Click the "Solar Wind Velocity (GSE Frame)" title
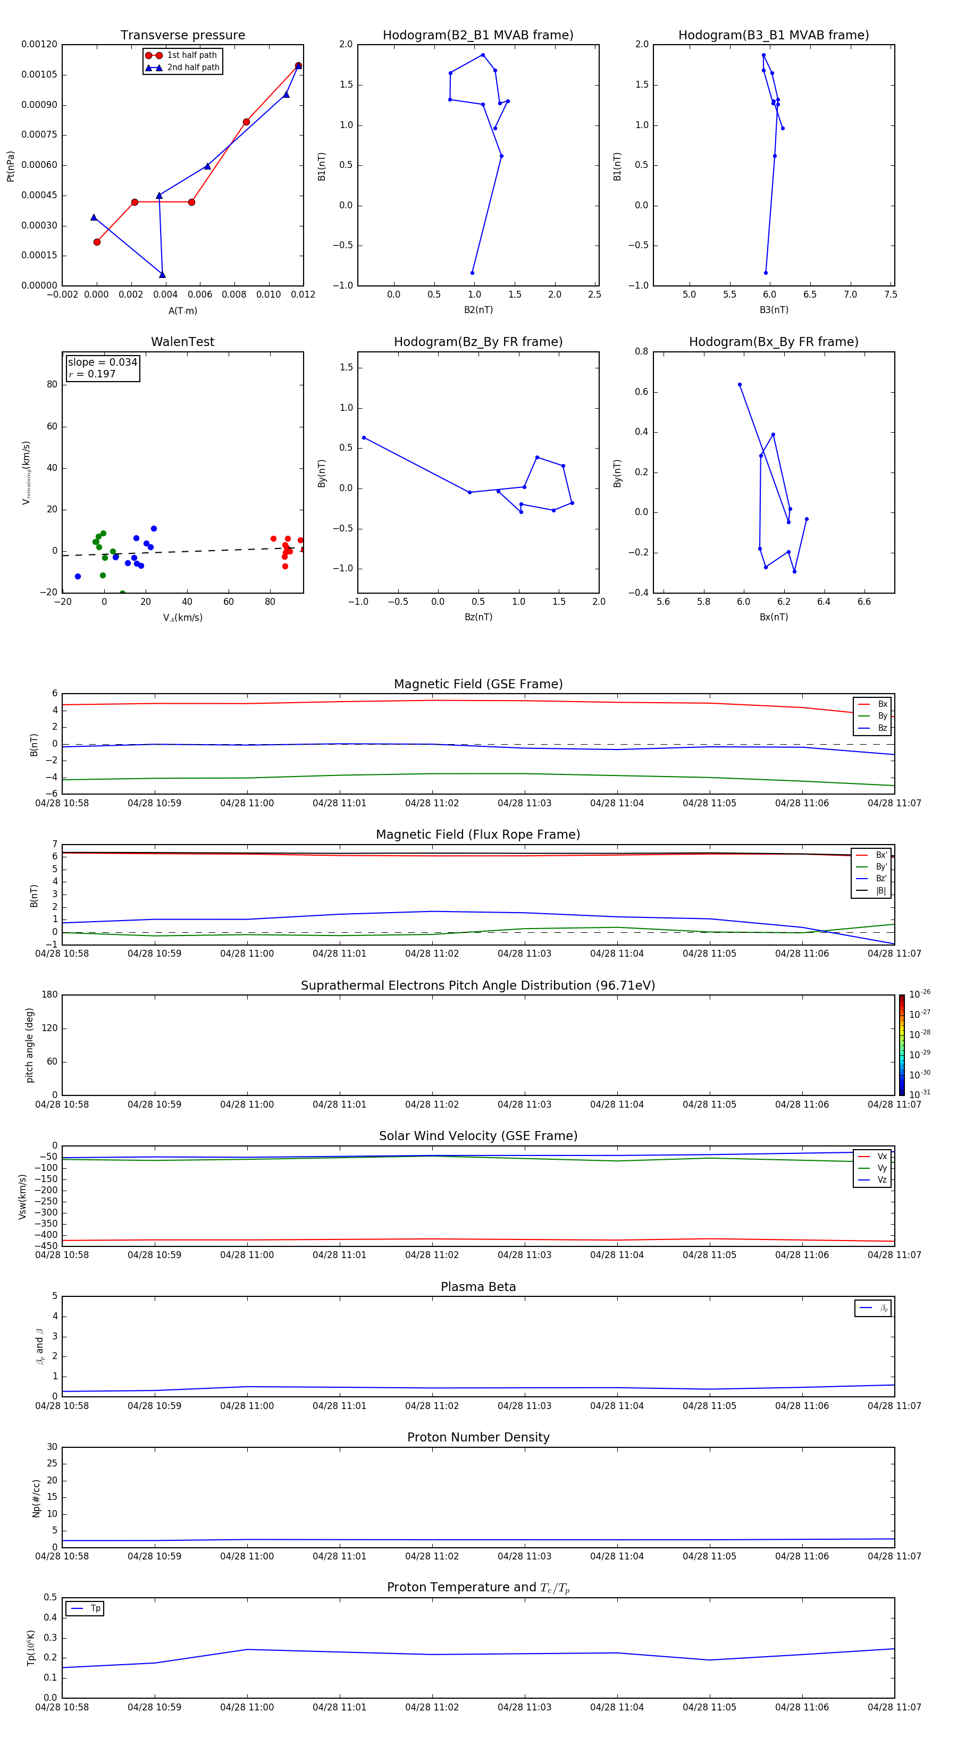This screenshot has height=1754, width=957. 478,1136
